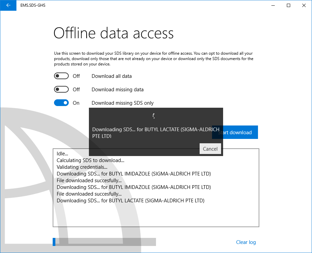The height and width of the screenshot is (253, 312).
Task: Go back using the arrow button
Action: coord(8,5)
